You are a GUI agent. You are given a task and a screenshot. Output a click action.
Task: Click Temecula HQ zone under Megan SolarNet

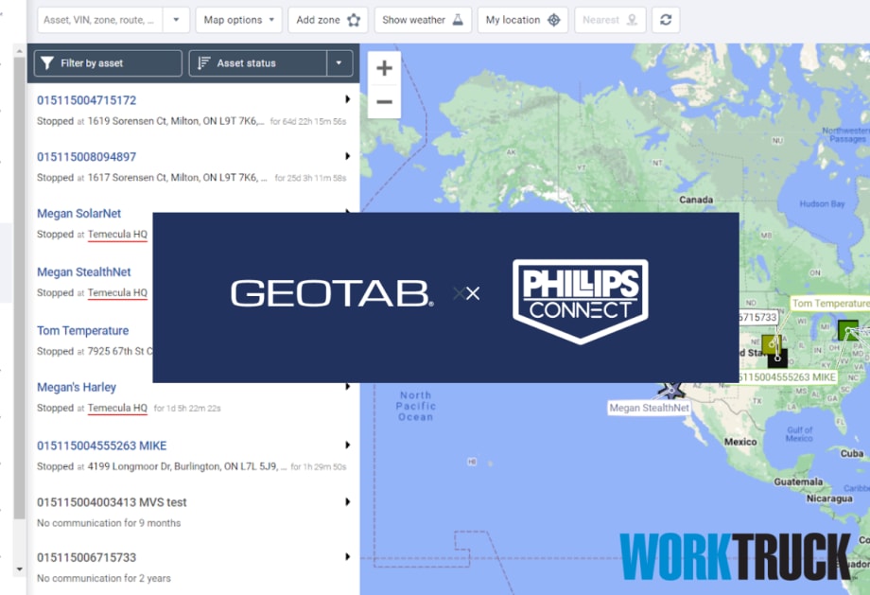pyautogui.click(x=117, y=235)
